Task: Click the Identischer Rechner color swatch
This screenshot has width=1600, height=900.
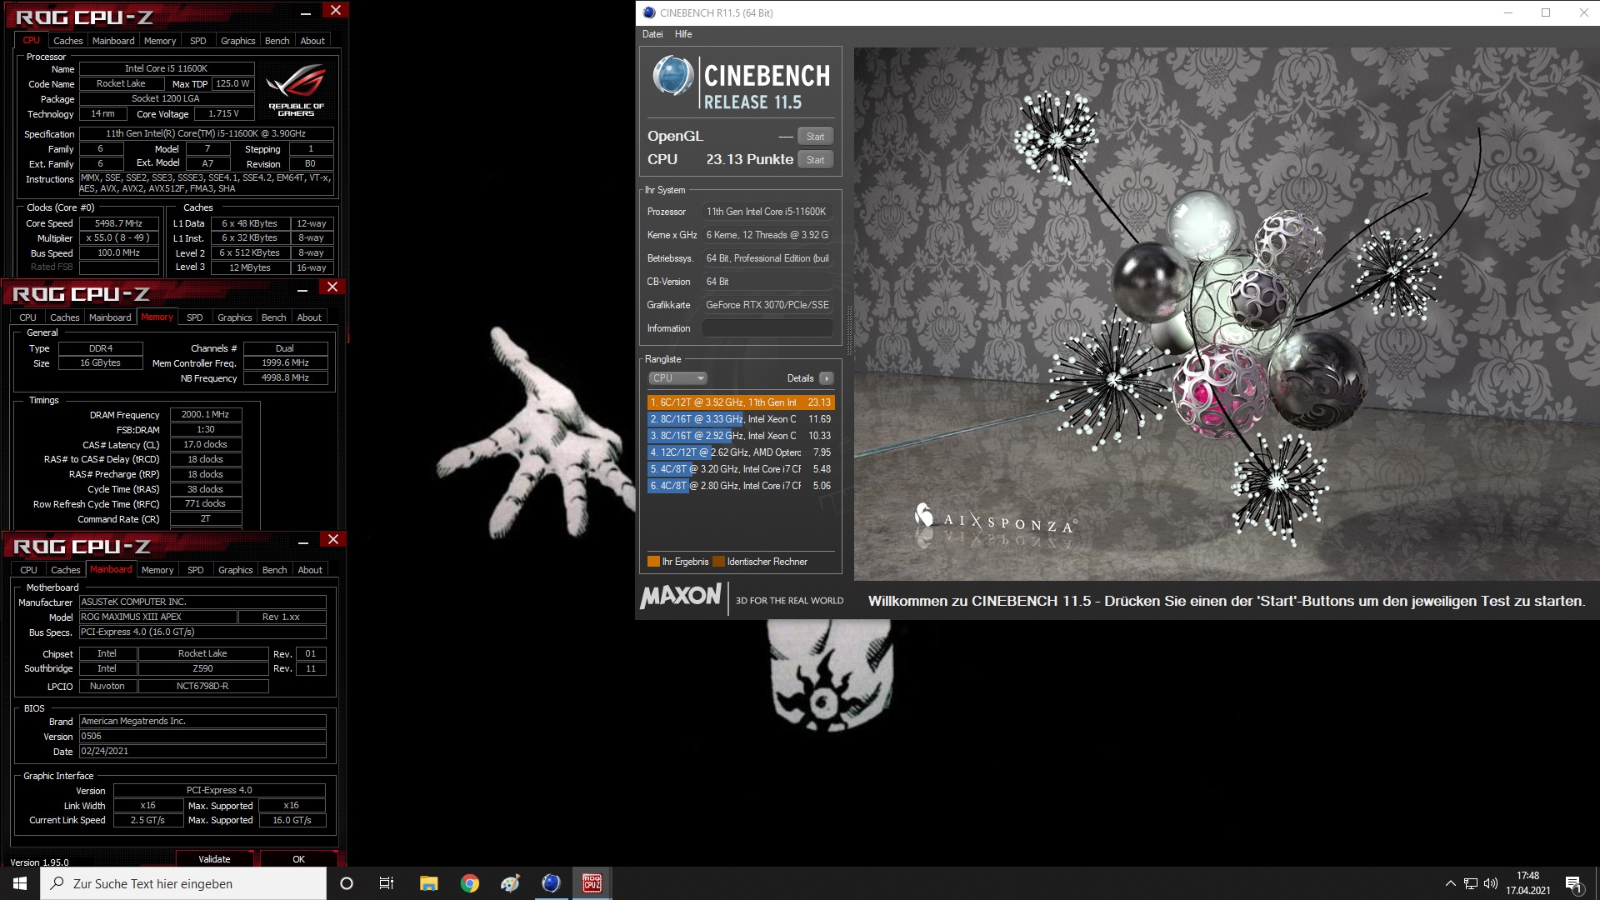Action: click(x=718, y=562)
